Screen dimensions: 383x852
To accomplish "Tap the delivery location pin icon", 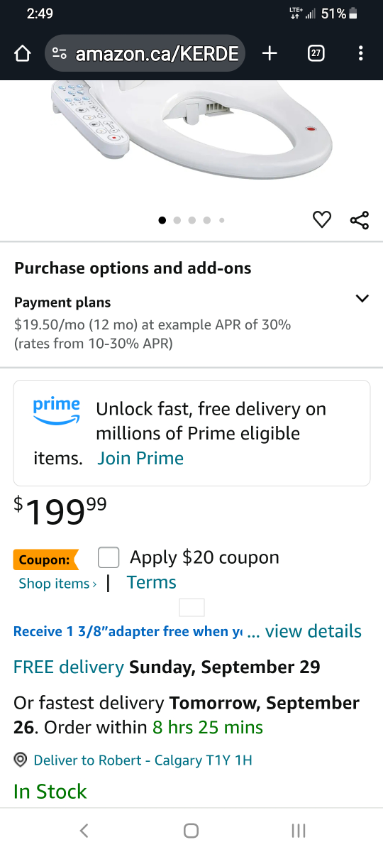I will (21, 760).
